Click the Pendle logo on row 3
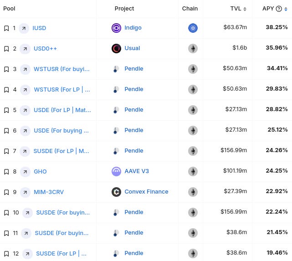The height and width of the screenshot is (261, 292). click(116, 69)
